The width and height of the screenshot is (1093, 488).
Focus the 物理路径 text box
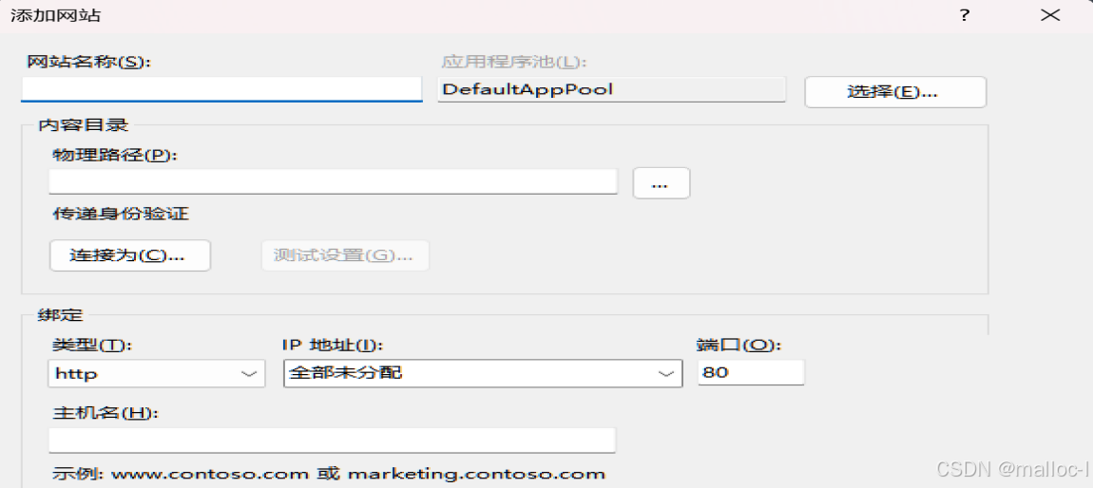334,181
